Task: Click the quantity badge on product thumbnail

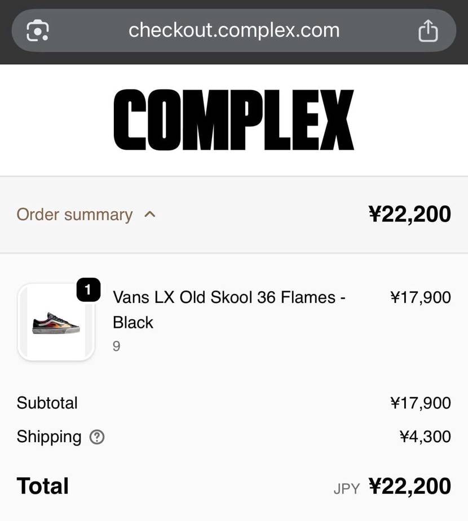Action: point(88,290)
